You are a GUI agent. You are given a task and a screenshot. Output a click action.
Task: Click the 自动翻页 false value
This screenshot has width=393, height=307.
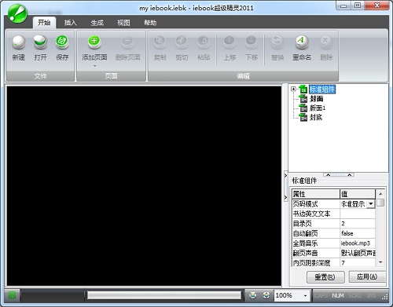[x=358, y=233]
